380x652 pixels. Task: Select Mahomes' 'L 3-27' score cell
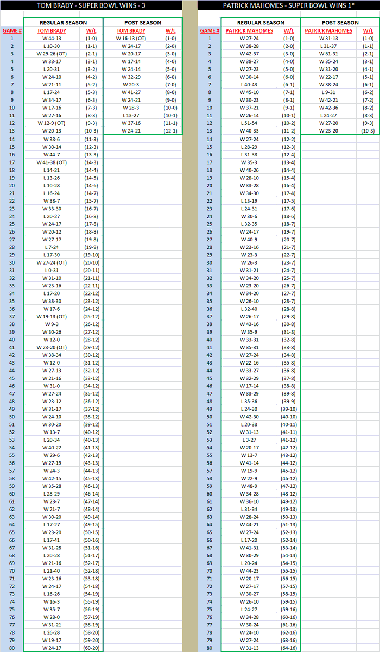click(x=249, y=440)
